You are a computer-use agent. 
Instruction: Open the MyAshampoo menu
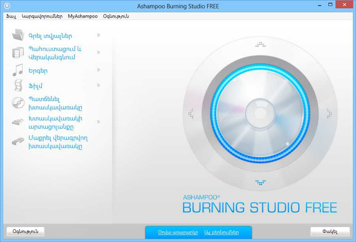click(83, 16)
